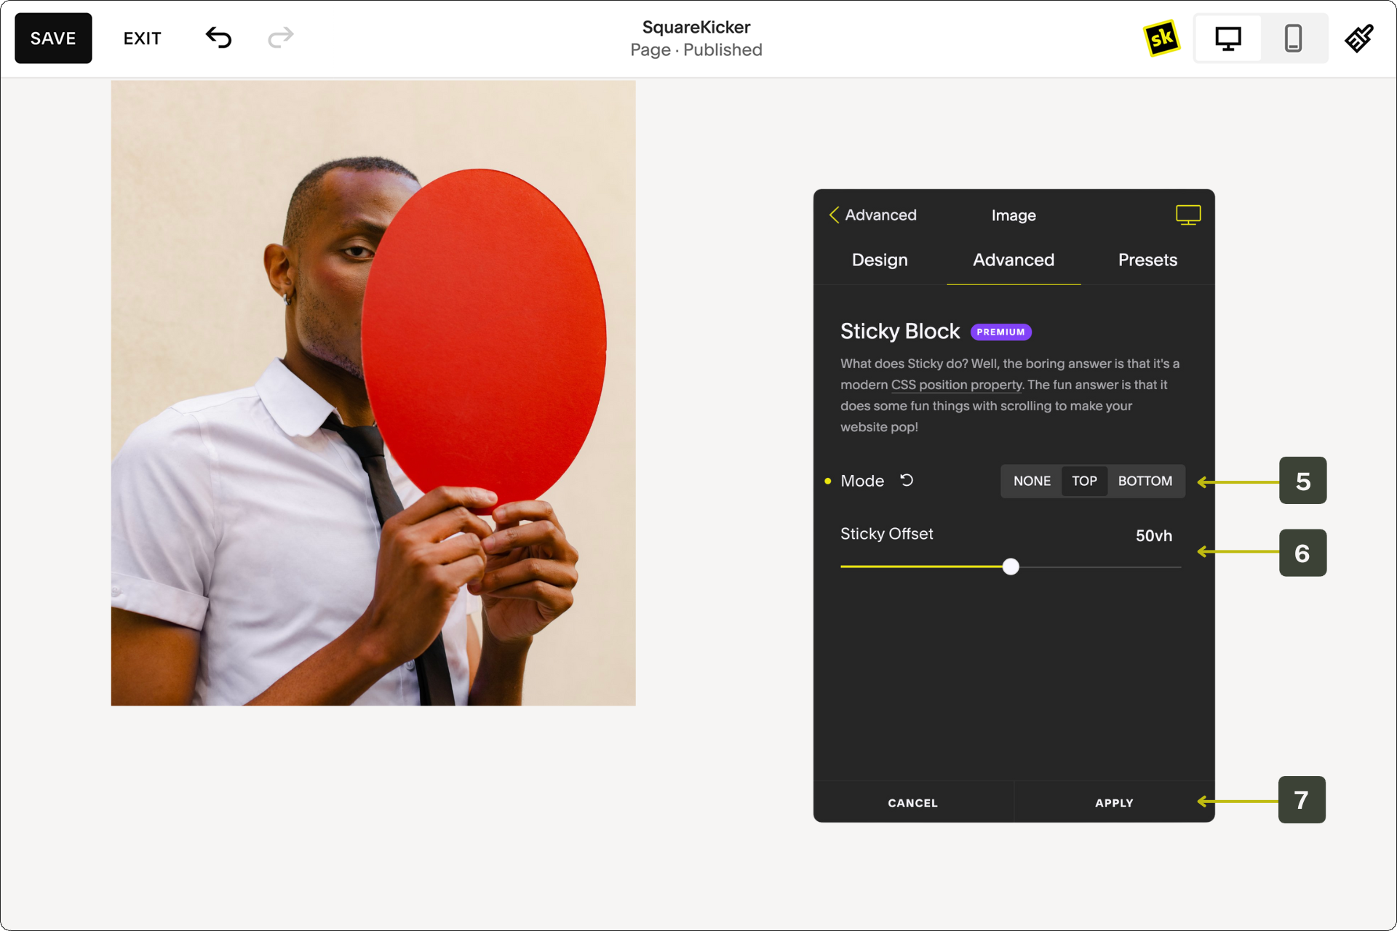Viewport: 1397px width, 931px height.
Task: Open the CSS position property link
Action: tap(956, 385)
